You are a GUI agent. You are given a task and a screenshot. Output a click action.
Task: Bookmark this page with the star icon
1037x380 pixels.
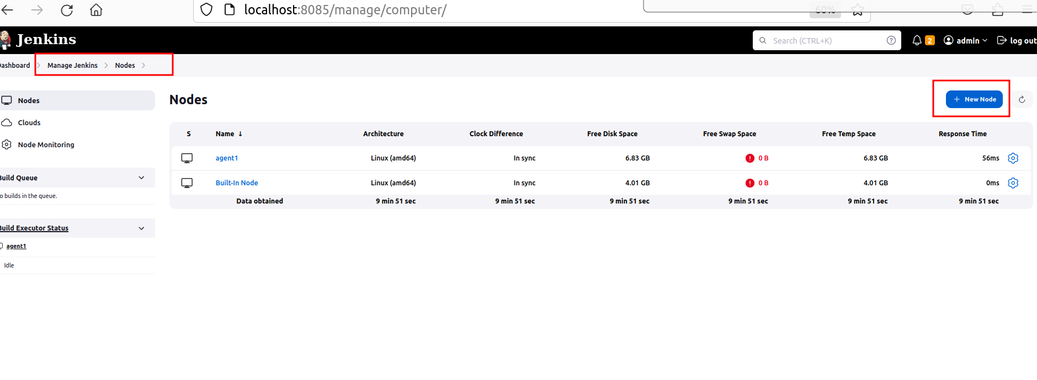click(x=857, y=10)
